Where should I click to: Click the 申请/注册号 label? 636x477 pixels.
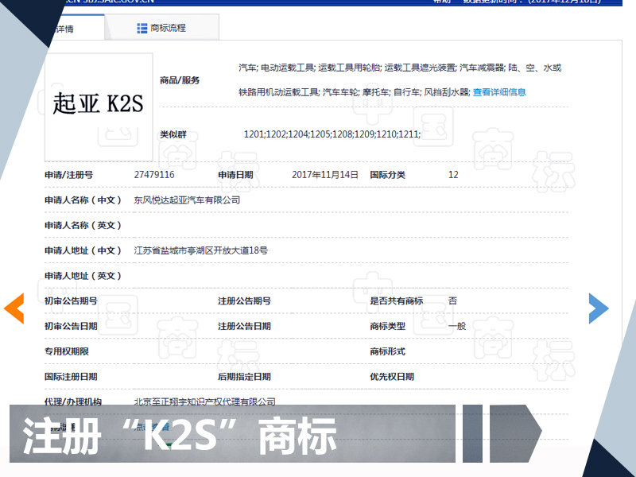69,175
